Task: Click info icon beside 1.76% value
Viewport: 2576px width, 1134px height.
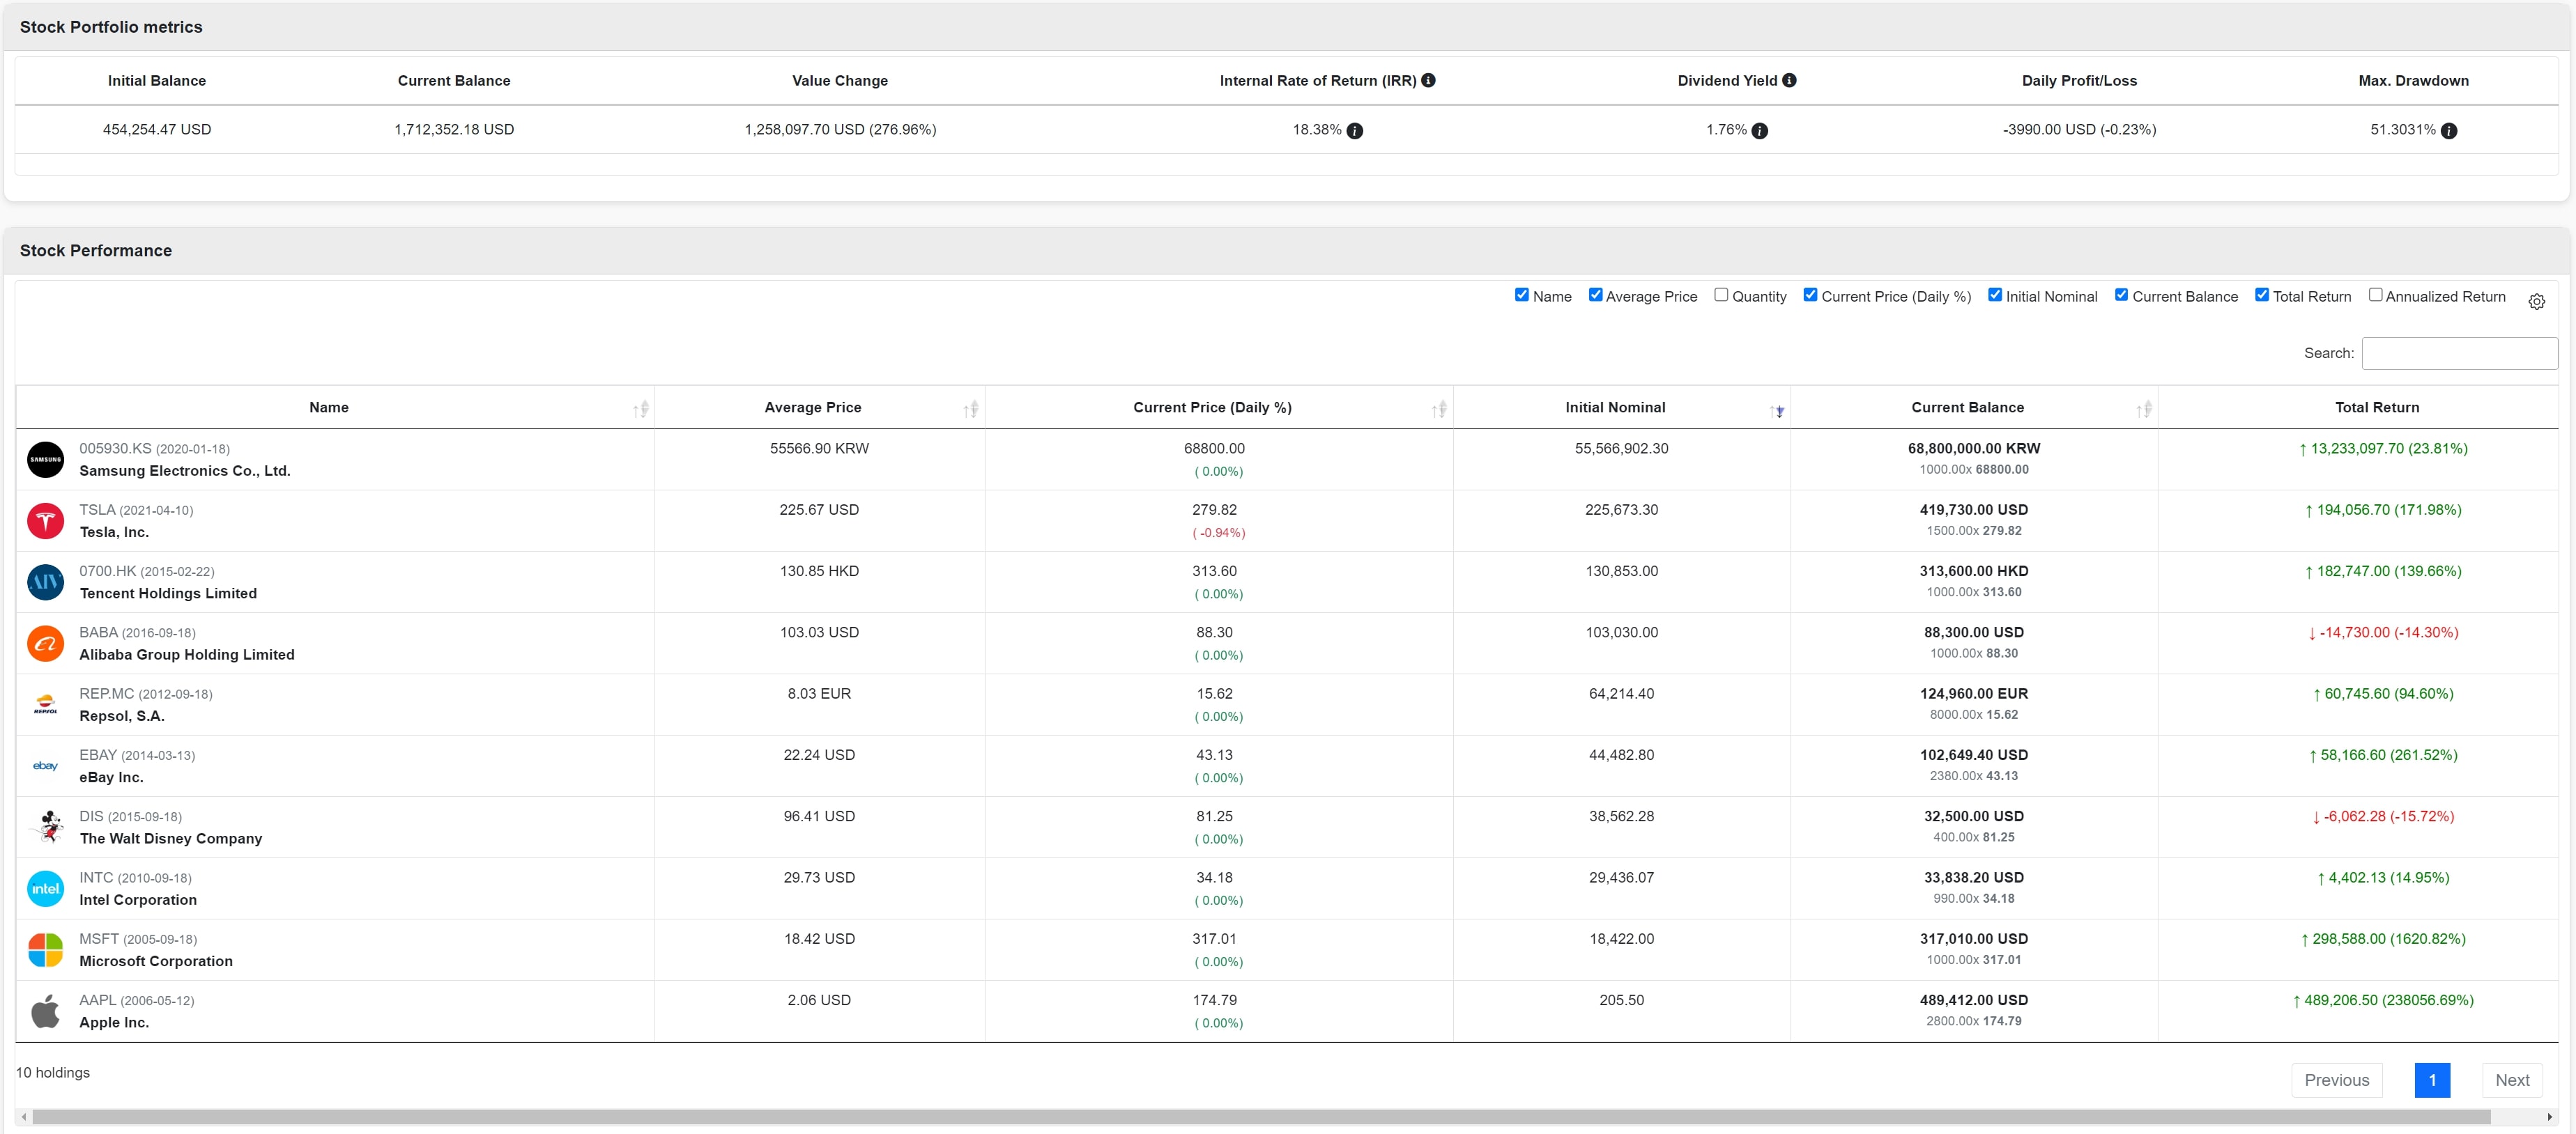Action: [x=1760, y=131]
